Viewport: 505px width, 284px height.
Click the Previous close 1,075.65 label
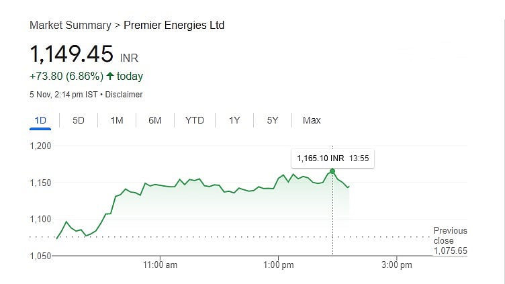point(450,241)
